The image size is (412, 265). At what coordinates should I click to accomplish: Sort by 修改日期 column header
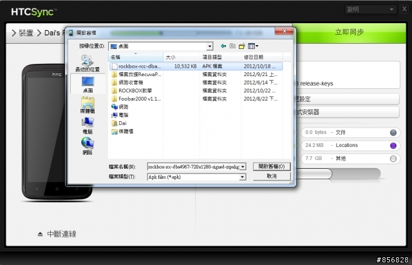coord(262,57)
